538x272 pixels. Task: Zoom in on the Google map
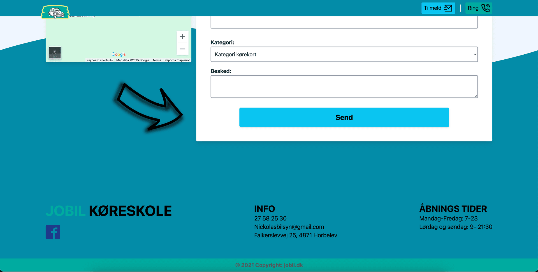182,36
